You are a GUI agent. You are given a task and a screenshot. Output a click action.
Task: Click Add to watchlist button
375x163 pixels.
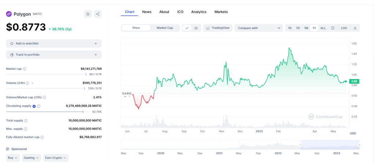click(x=54, y=43)
